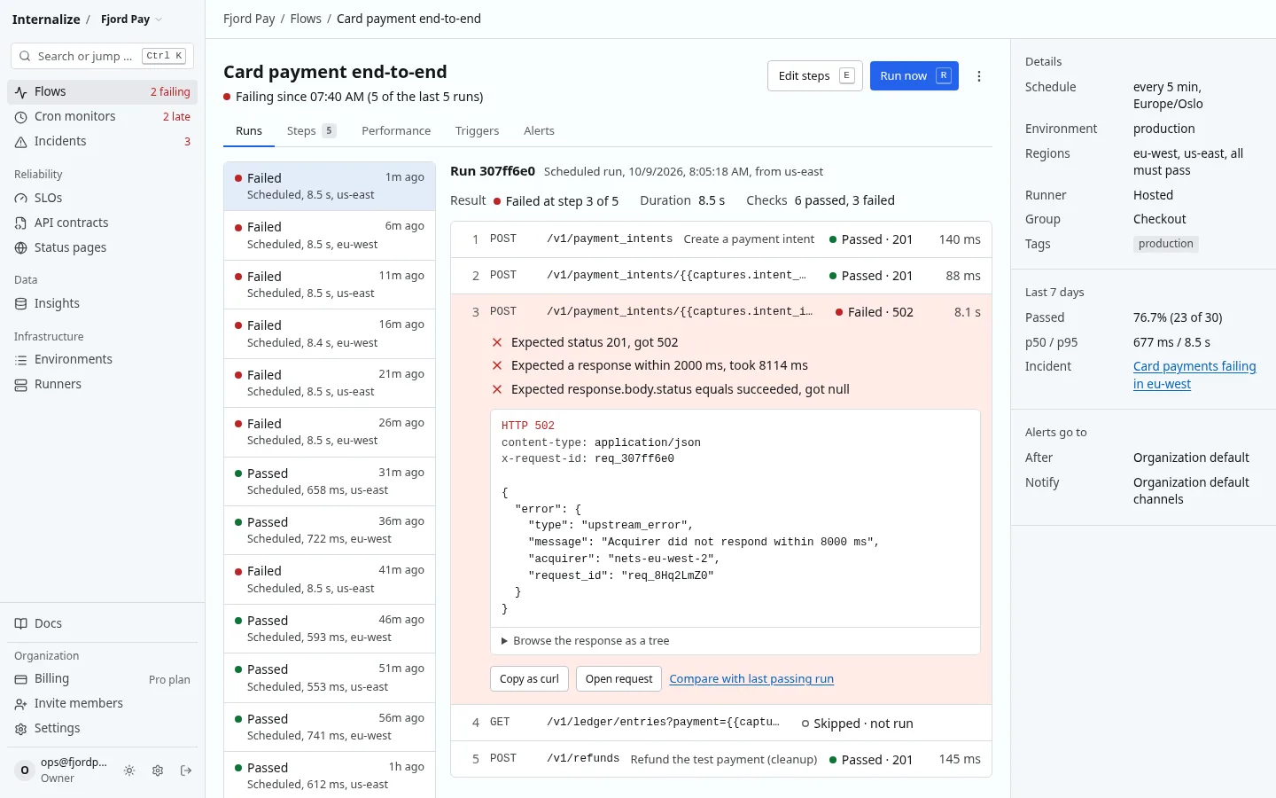Screen dimensions: 1276x798
Task: Focus the Search or jump field
Action: (x=102, y=56)
